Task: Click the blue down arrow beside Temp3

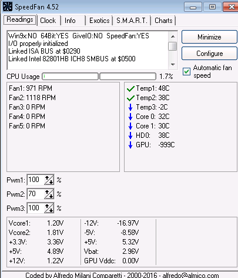Action: click(x=130, y=107)
